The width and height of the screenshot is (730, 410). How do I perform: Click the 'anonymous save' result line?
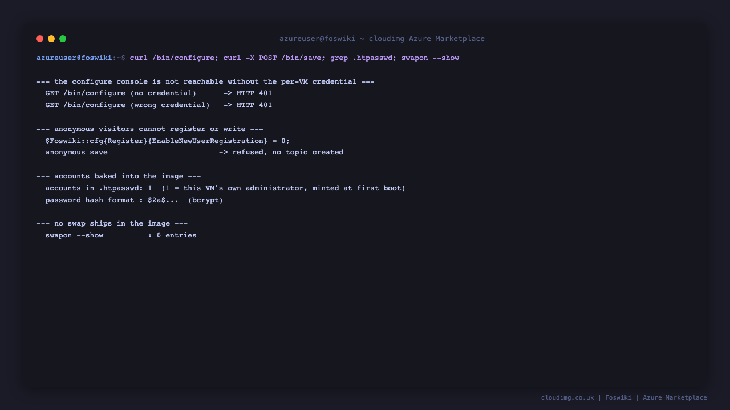(x=194, y=153)
